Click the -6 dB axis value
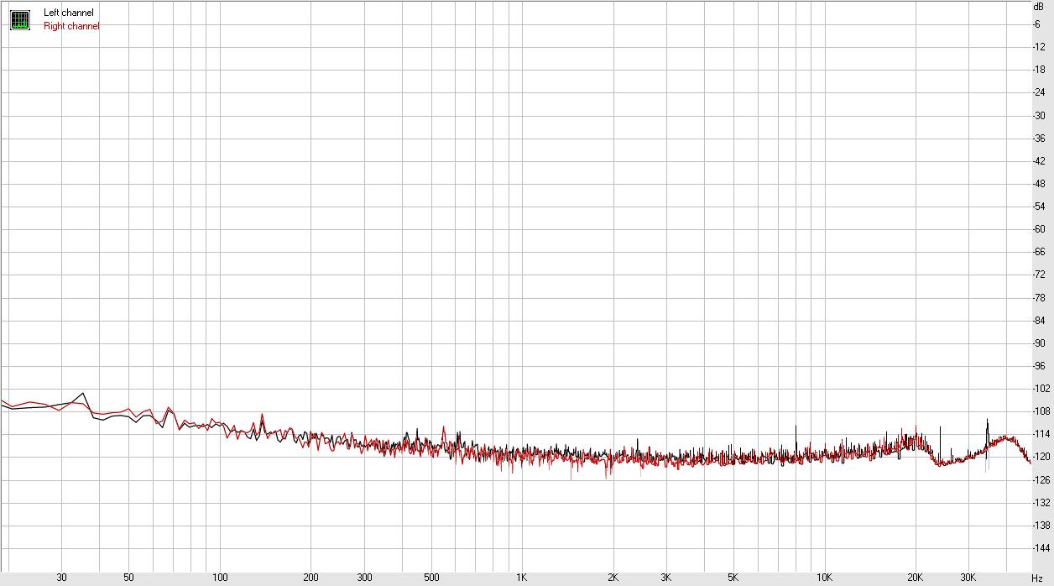Screen dimensions: 1054x586 [x=1037, y=24]
